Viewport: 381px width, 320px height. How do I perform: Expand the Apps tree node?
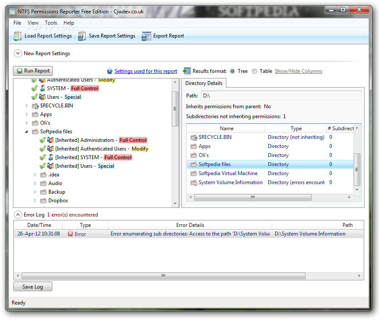27,114
